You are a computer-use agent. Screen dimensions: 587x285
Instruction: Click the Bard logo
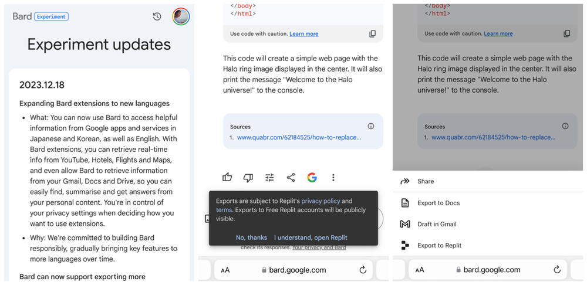point(22,16)
